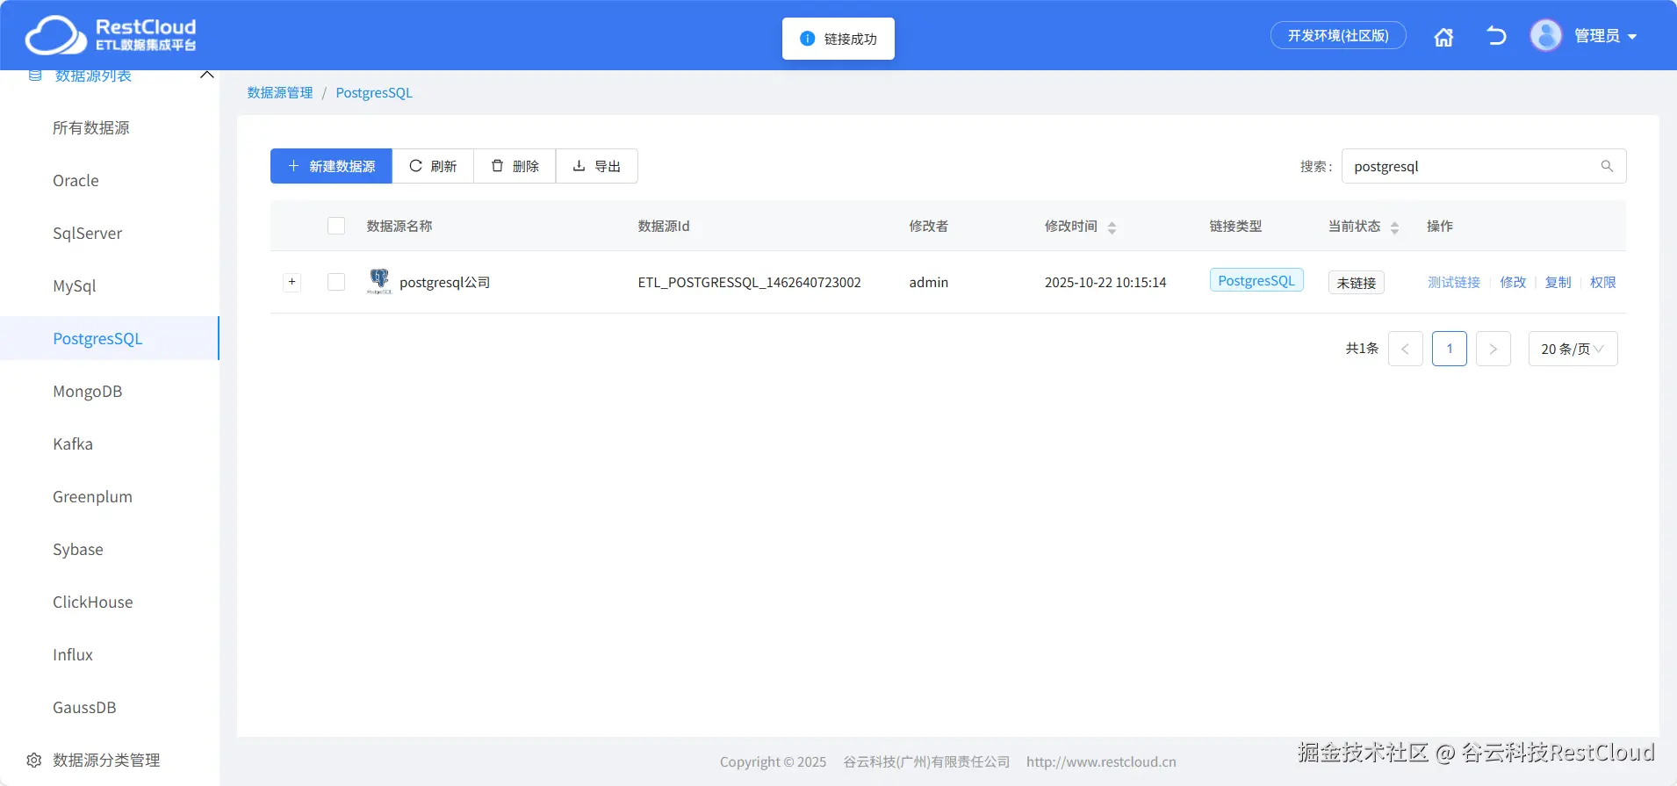This screenshot has height=786, width=1677.
Task: Click the 新建数据源 button
Action: 331,166
